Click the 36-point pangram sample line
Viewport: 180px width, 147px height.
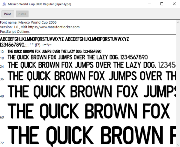(92, 76)
